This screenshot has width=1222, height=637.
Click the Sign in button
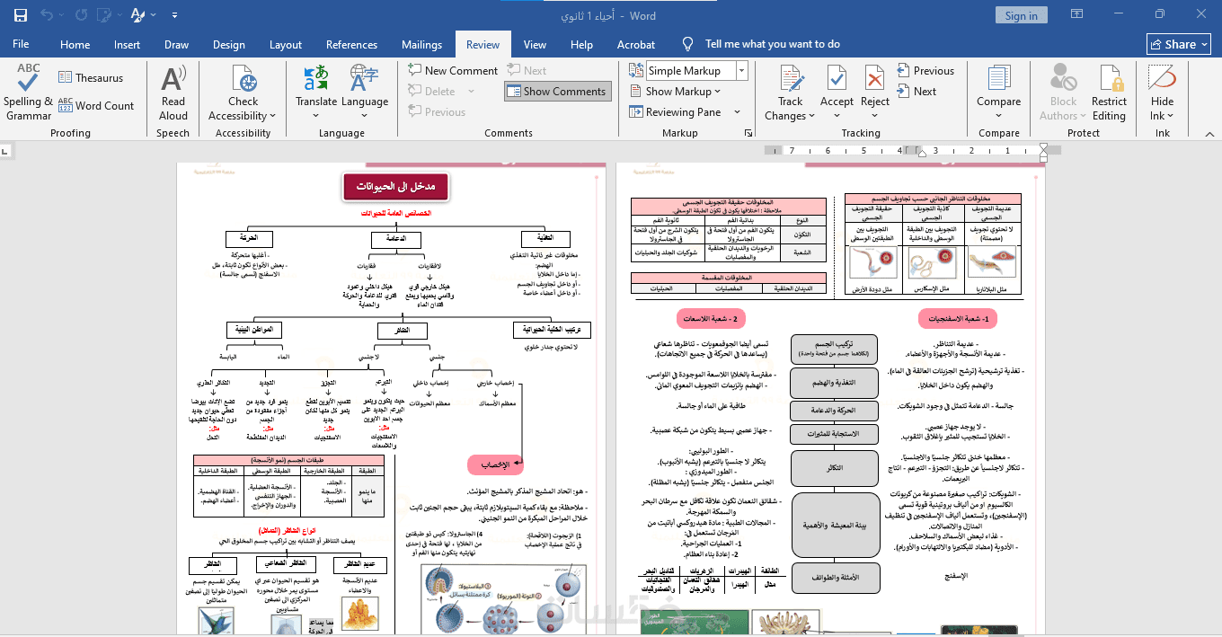[x=1021, y=15]
